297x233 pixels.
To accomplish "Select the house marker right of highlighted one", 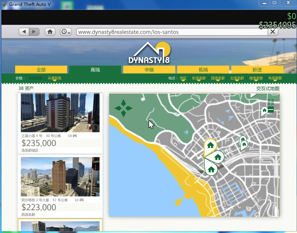I will [x=217, y=157].
